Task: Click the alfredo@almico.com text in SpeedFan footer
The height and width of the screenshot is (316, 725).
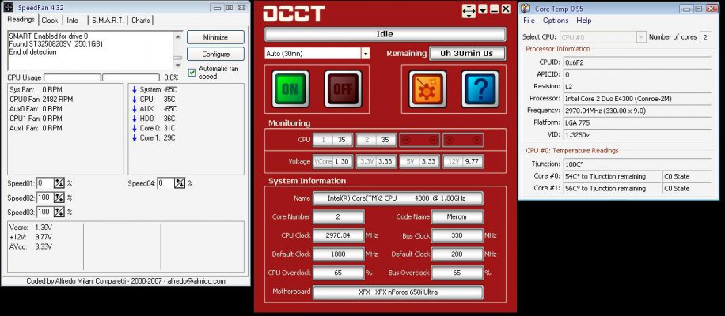Action: tap(196, 281)
